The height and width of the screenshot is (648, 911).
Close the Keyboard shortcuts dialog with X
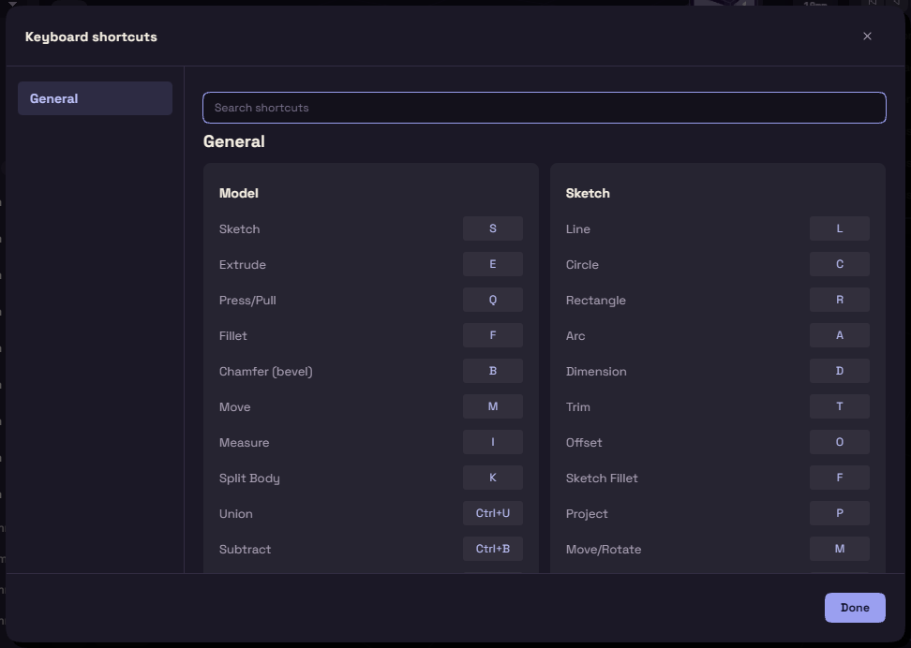click(x=867, y=36)
